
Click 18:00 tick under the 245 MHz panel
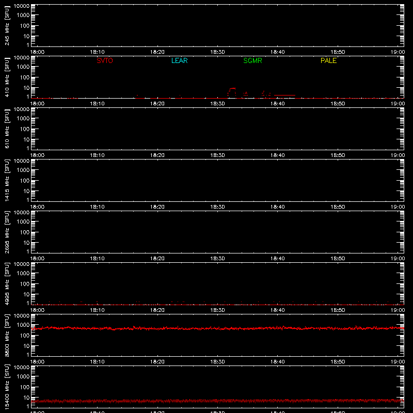pyautogui.click(x=37, y=52)
